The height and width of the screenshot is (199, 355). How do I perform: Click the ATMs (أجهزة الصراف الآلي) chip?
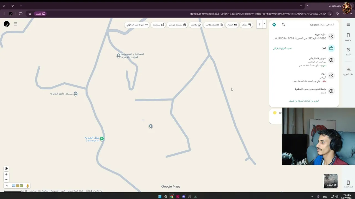pos(137,25)
